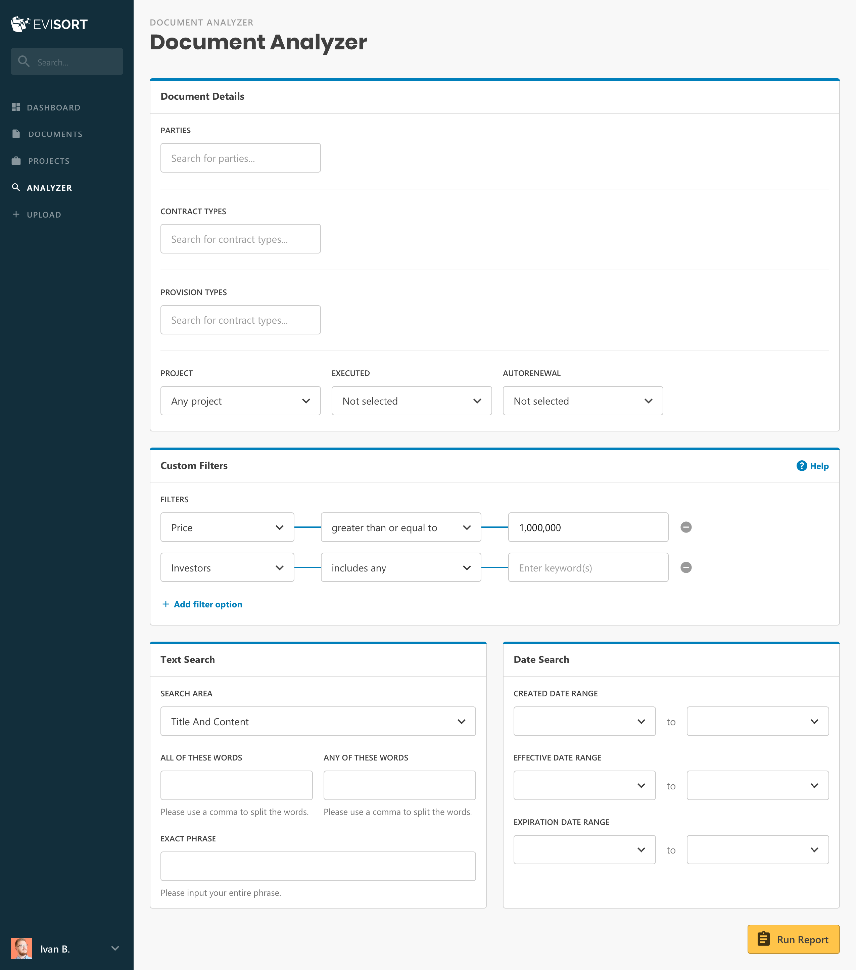The height and width of the screenshot is (970, 856).
Task: Remove the Price filter row
Action: point(686,527)
